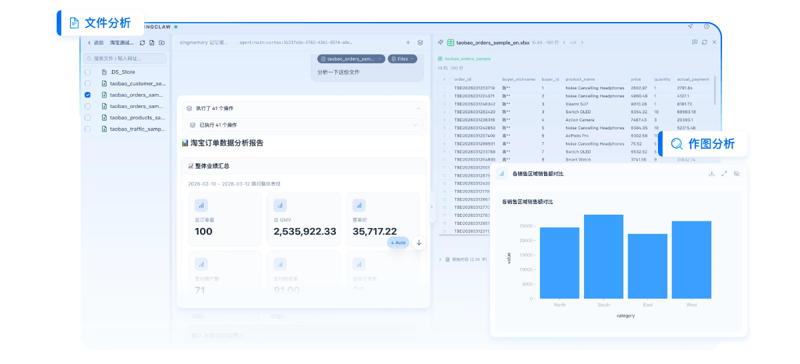Tick the taobao_traffic file checkbox
800x364 pixels.
pyautogui.click(x=88, y=129)
